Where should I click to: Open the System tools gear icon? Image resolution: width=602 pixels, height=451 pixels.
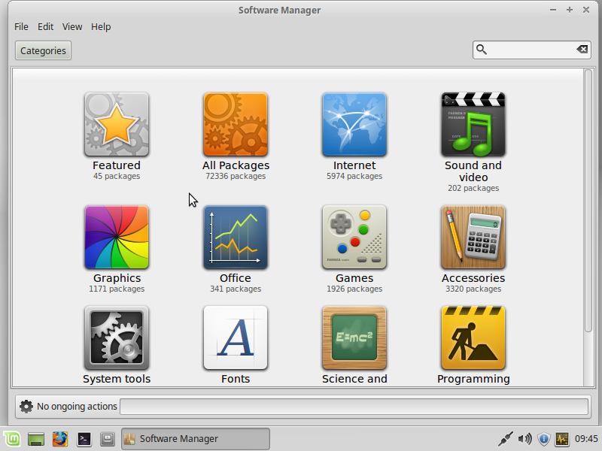tap(117, 338)
